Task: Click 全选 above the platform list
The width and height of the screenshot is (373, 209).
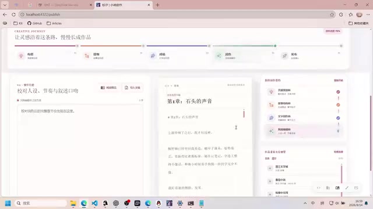Action: (267, 158)
